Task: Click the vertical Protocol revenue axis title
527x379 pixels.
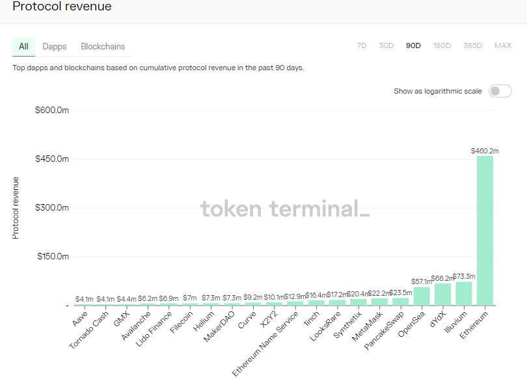Action: 16,208
